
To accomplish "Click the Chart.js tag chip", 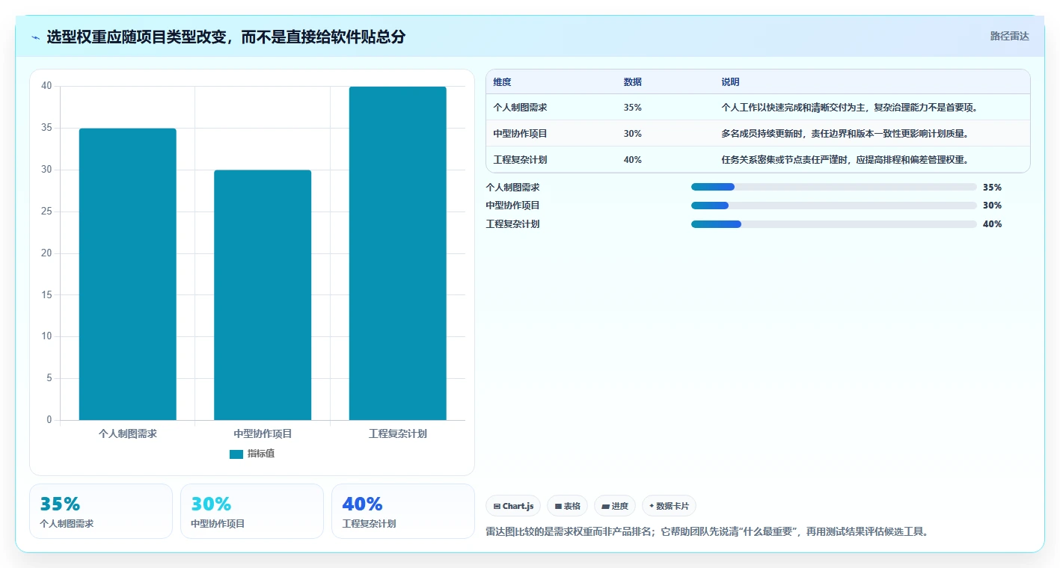I will click(x=513, y=506).
